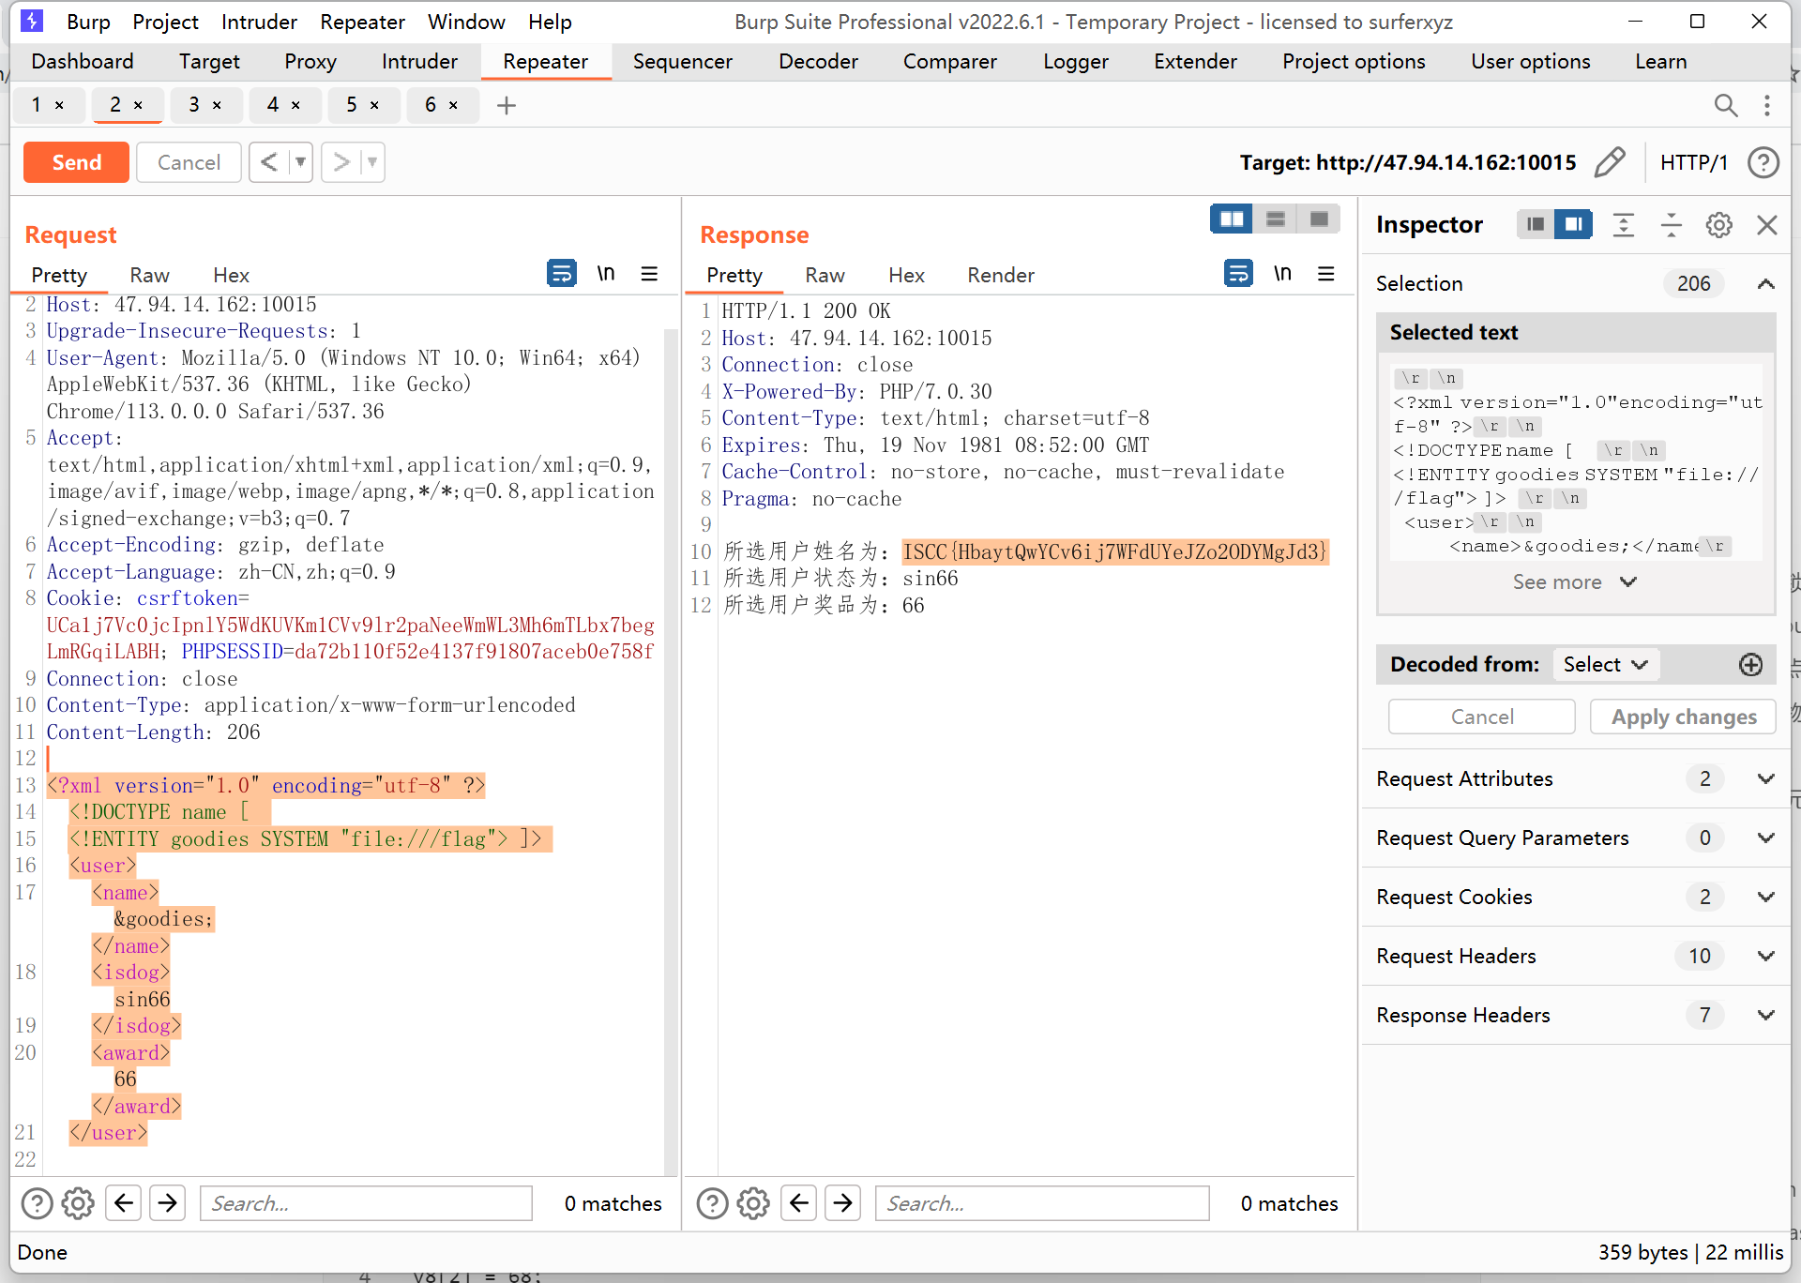This screenshot has width=1801, height=1283.
Task: Switch to Response Render tab
Action: [1000, 275]
